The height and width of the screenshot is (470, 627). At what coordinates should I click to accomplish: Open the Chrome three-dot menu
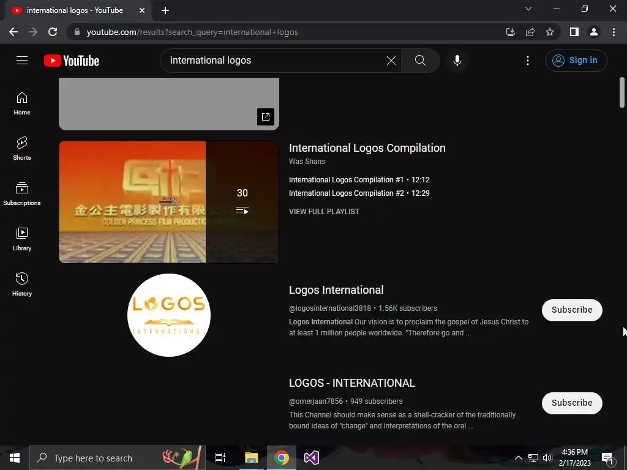click(x=614, y=32)
